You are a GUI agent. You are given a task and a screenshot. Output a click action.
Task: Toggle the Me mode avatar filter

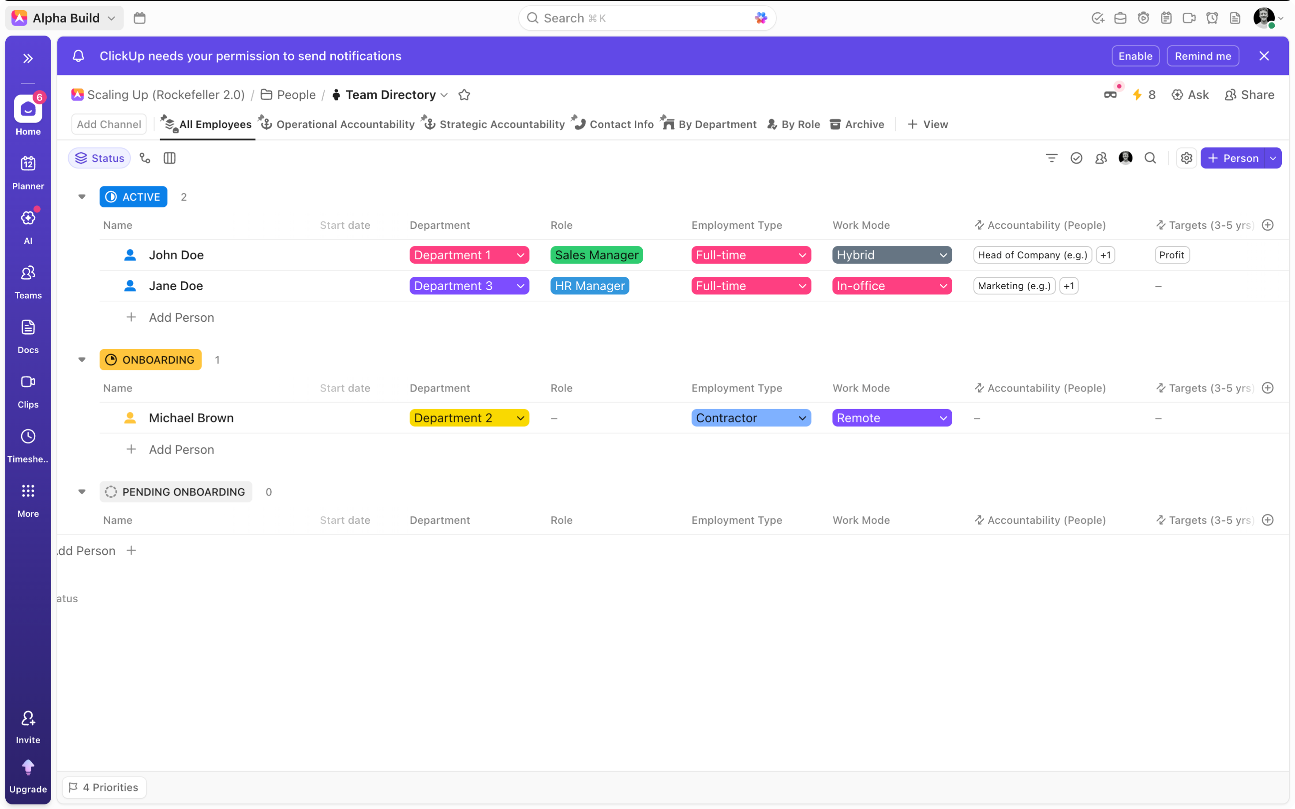point(1125,158)
